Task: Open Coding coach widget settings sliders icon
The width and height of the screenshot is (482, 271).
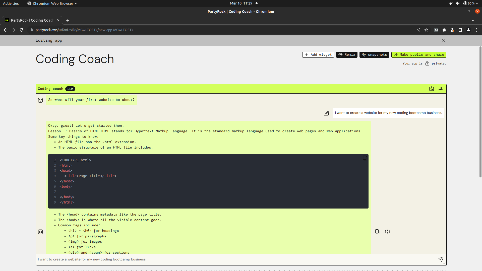Action: pos(441,89)
